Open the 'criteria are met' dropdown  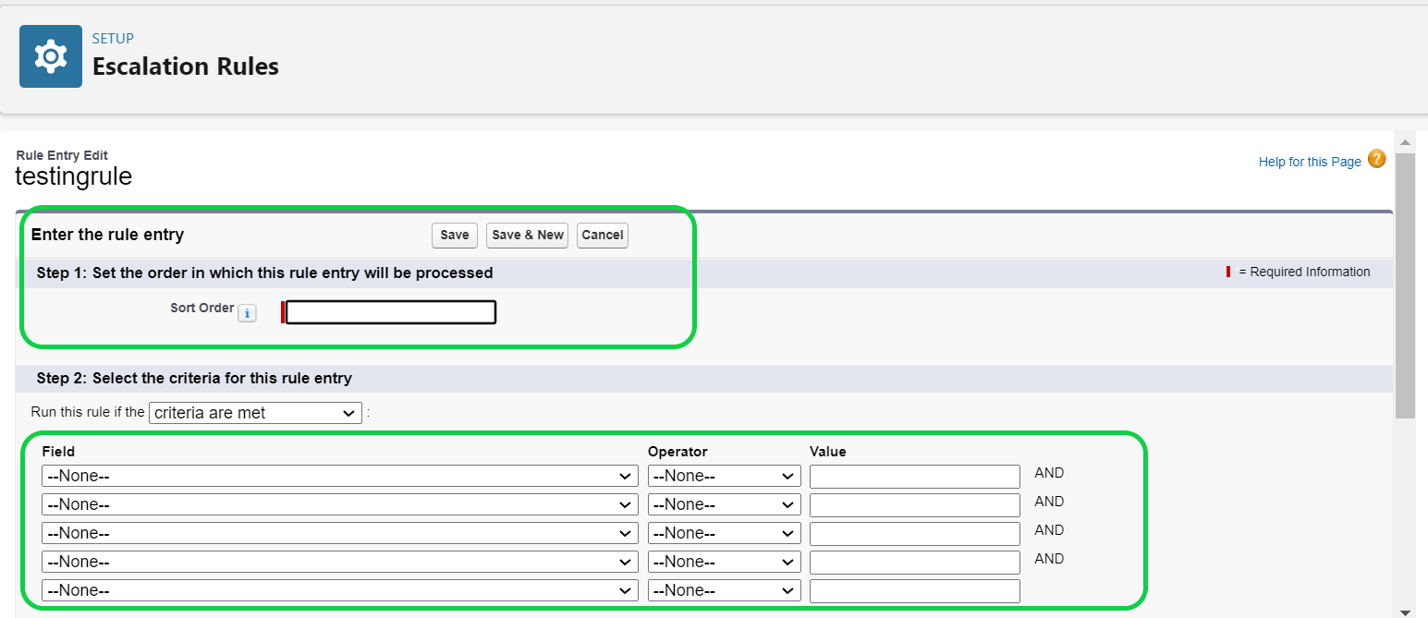[x=255, y=412]
